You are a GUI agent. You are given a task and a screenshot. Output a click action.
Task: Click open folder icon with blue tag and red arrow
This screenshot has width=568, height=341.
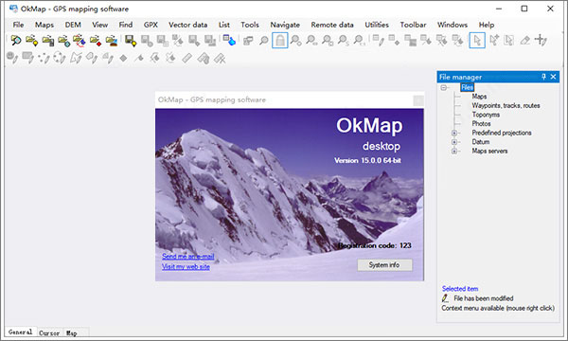80,40
